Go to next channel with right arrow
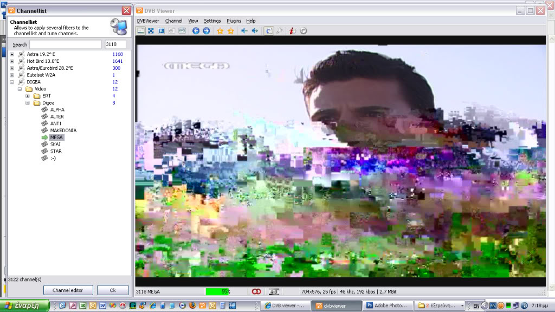 (x=206, y=31)
